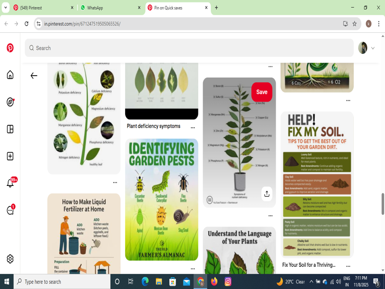Click the Create plus icon in sidebar
Screen dimensions: 385x289
[10, 156]
